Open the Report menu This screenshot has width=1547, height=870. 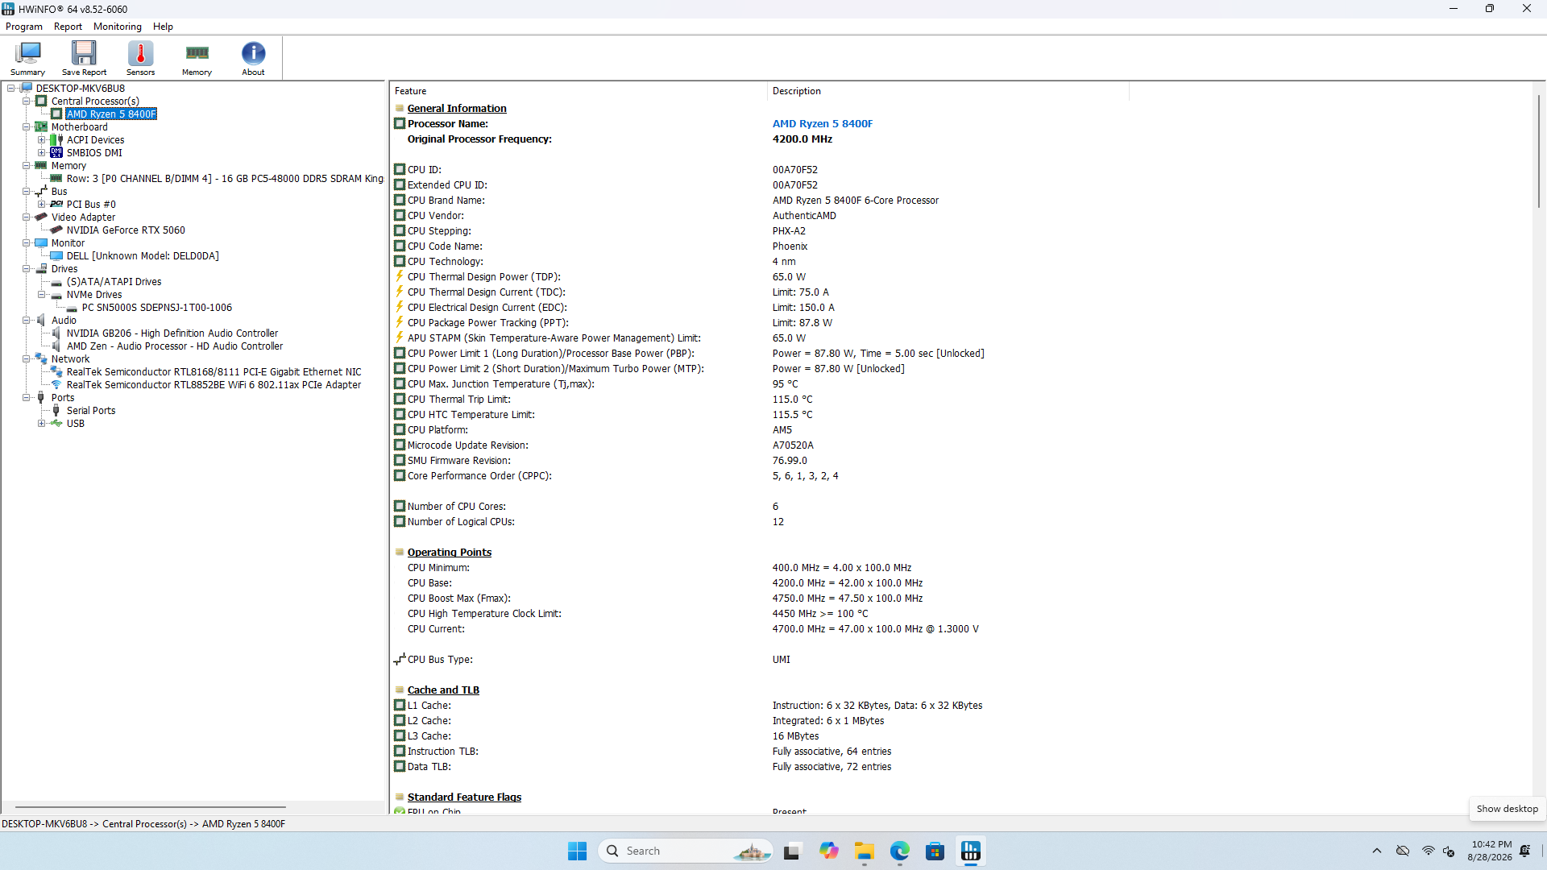click(68, 27)
